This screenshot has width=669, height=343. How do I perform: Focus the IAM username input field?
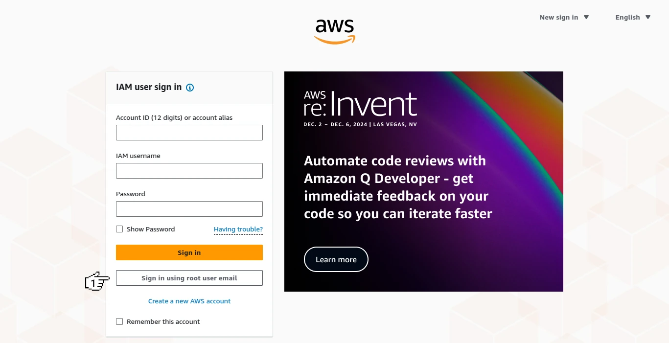click(189, 171)
